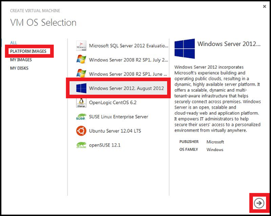Image resolution: width=271 pixels, height=216 pixels.
Task: Choose openSUSE 12.1 image
Action: 105,145
